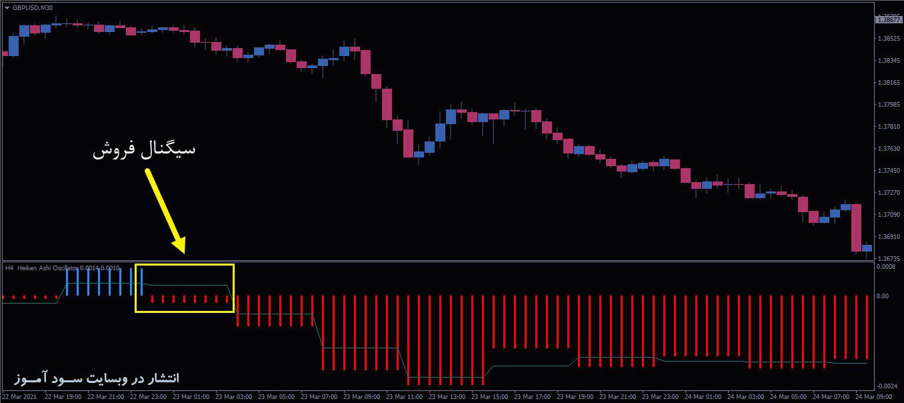
Task: Click price level 1.37810 on the axis
Action: 889,127
